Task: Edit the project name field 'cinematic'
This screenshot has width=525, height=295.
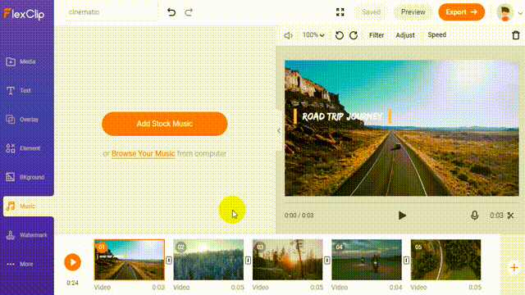Action: tap(112, 12)
